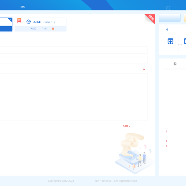The height and width of the screenshot is (186, 186).
Task: Click the yellow button at the right edge
Action: tap(185, 18)
